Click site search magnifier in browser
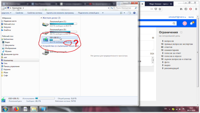 174,23
